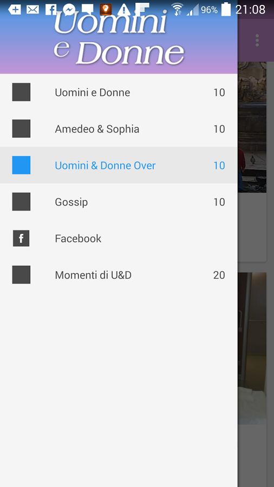Open the Momenti di U&D section
Screen dimensions: 274x487
[119, 275]
